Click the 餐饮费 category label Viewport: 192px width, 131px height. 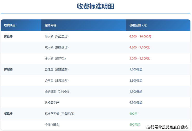click(8, 114)
